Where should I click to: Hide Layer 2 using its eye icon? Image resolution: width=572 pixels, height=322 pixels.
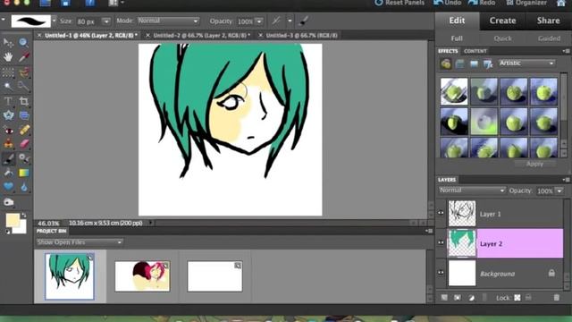441,242
